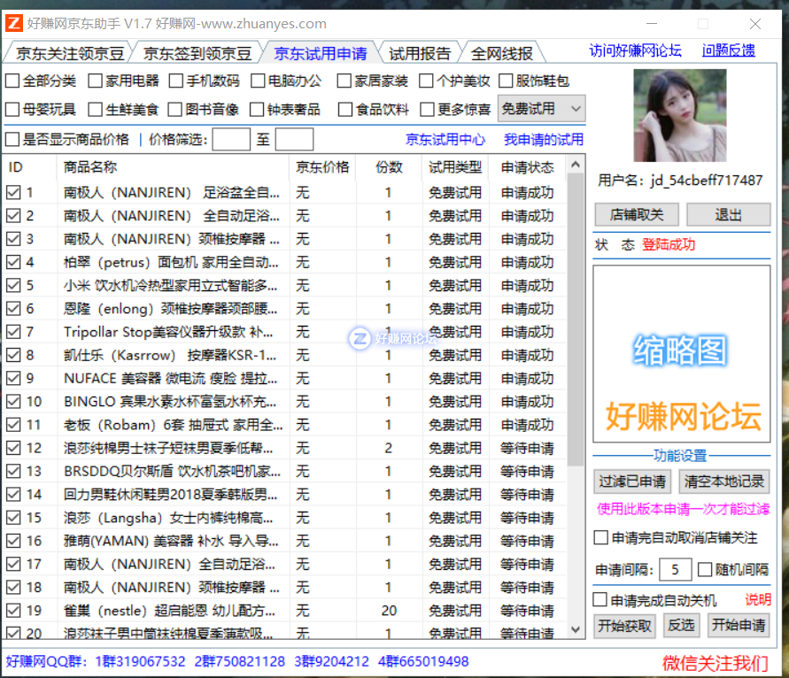Viewport: 789px width, 678px height.
Task: Click the 京东价格 column header
Action: [322, 167]
